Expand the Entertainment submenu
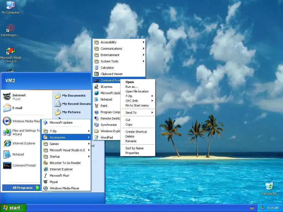This screenshot has width=283, height=212. (119, 55)
